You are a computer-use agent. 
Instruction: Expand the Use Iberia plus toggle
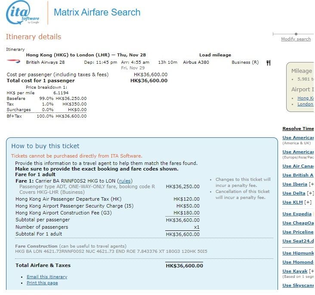pyautogui.click(x=312, y=184)
